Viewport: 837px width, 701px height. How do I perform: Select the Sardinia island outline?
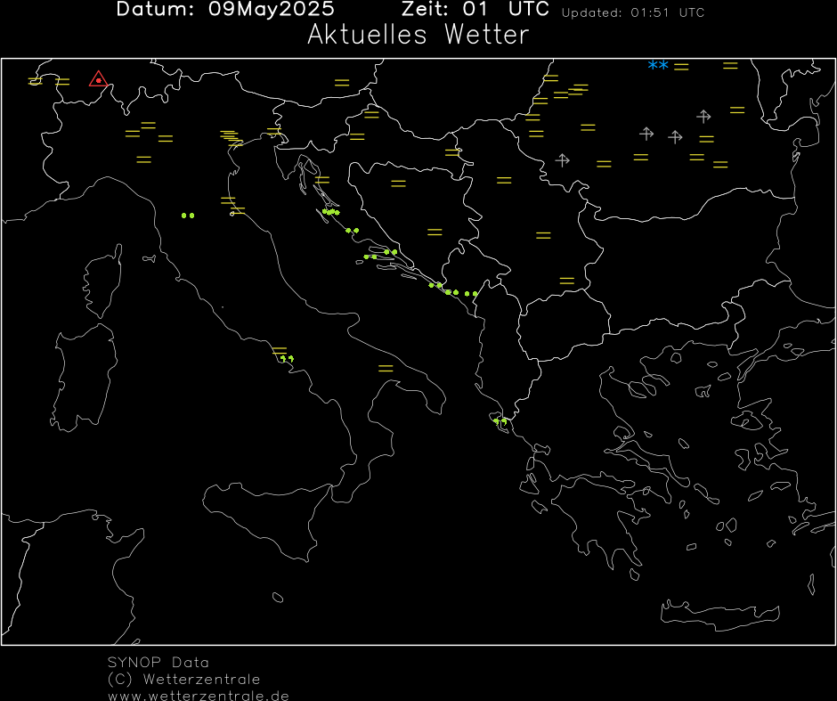tap(84, 378)
